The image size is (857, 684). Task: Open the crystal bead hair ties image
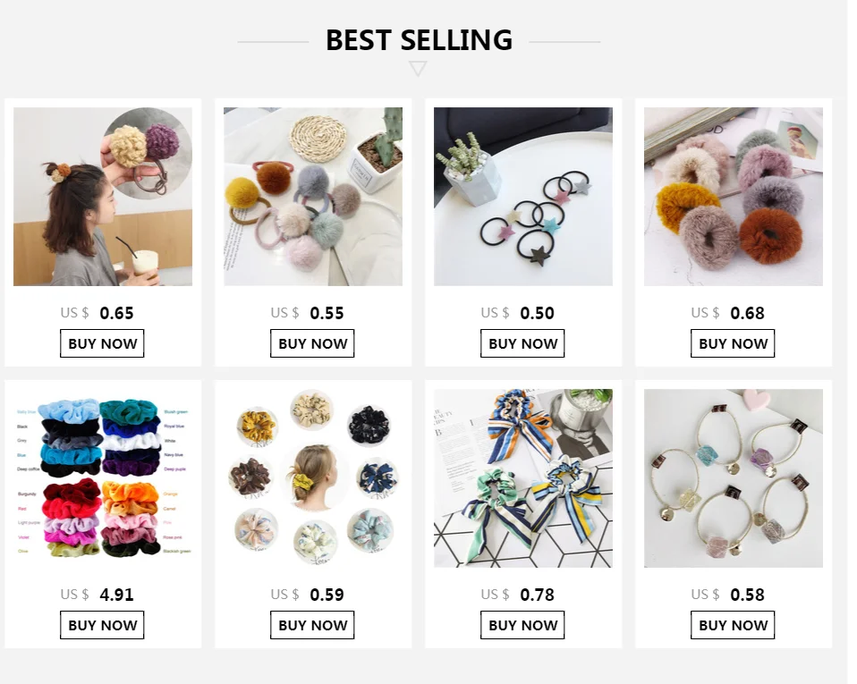(734, 478)
